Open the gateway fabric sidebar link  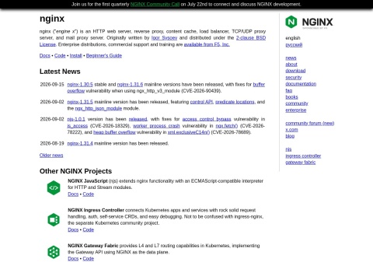[301, 163]
